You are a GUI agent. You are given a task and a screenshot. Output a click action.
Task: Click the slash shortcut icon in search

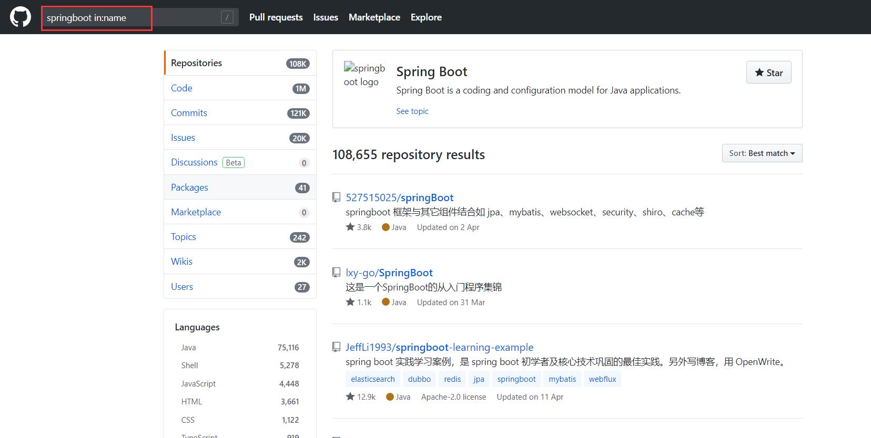227,17
